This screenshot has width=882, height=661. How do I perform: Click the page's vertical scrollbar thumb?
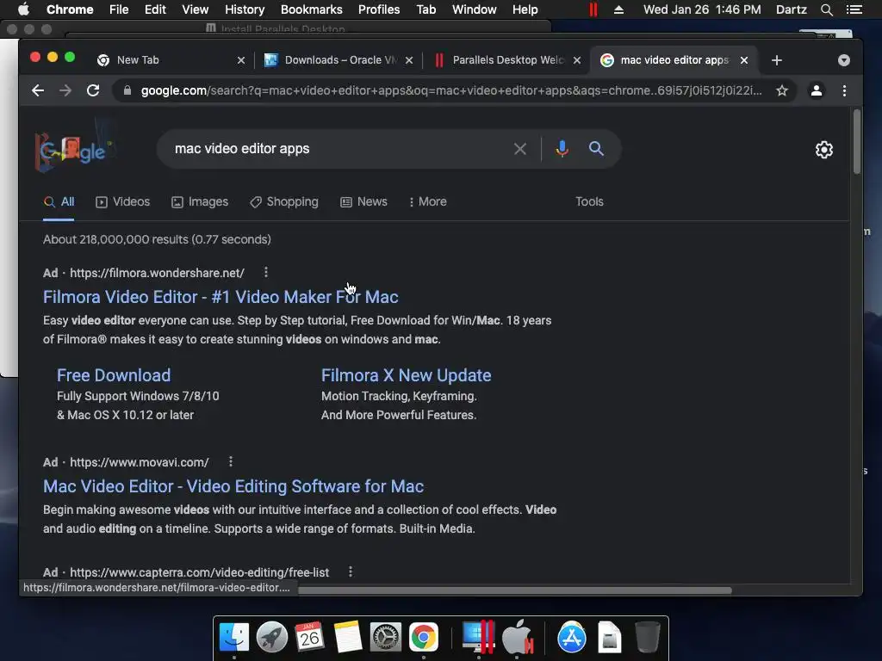pyautogui.click(x=857, y=142)
